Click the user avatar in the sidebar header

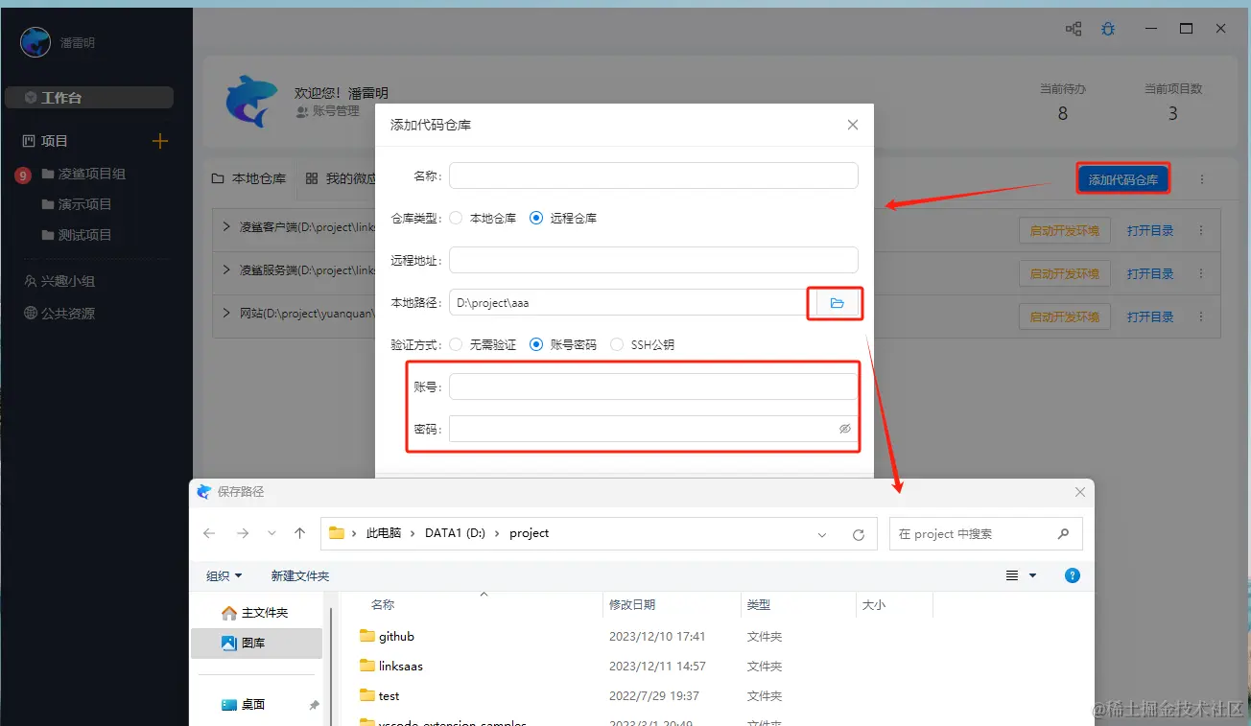pyautogui.click(x=35, y=42)
